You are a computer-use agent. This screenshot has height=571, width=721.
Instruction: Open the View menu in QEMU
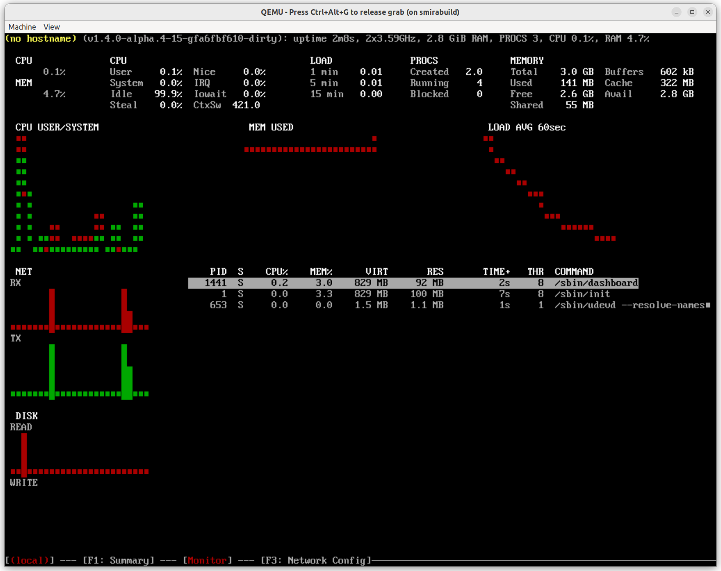pyautogui.click(x=51, y=27)
